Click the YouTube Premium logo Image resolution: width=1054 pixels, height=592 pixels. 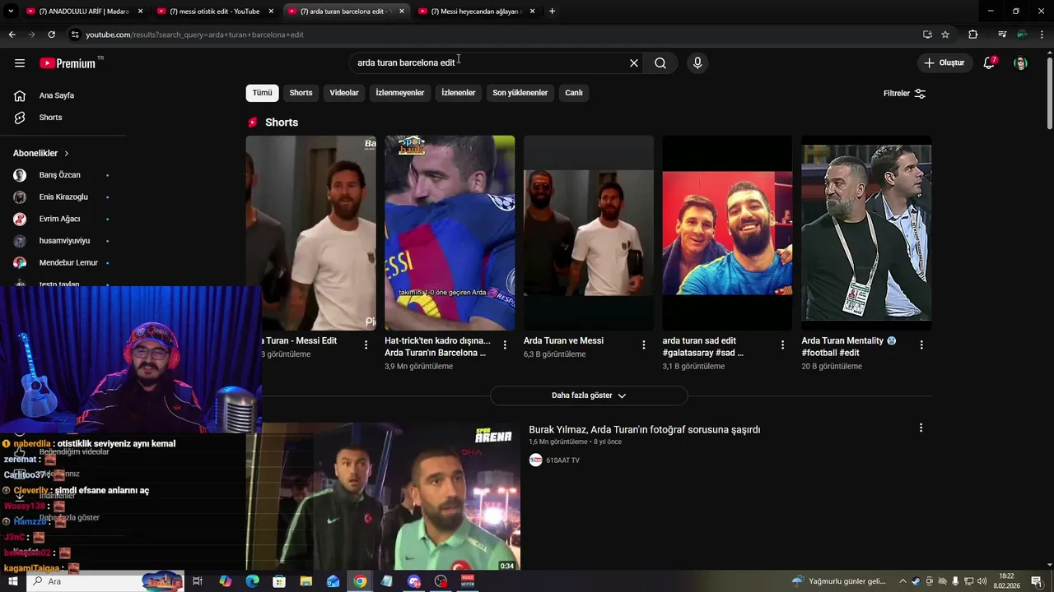[x=68, y=63]
